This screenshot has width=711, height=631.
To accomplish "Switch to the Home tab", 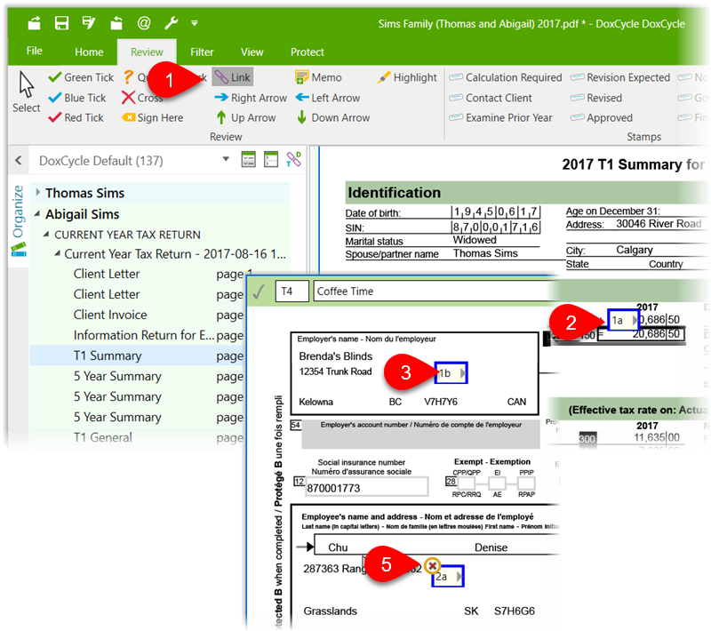I will [x=89, y=52].
